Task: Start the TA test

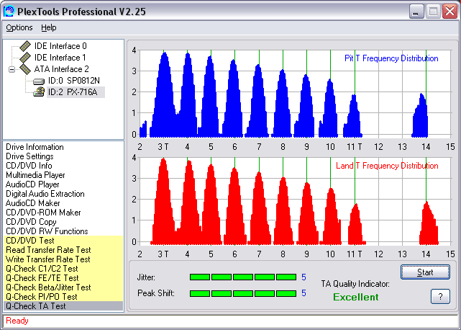Action: (x=425, y=272)
